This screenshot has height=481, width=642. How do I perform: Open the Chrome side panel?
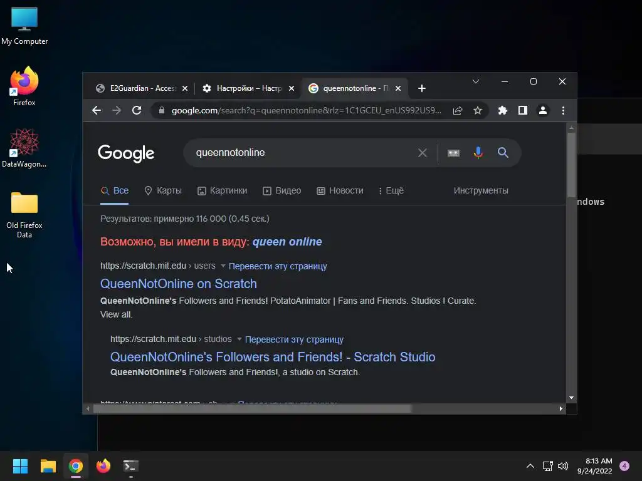[522, 110]
